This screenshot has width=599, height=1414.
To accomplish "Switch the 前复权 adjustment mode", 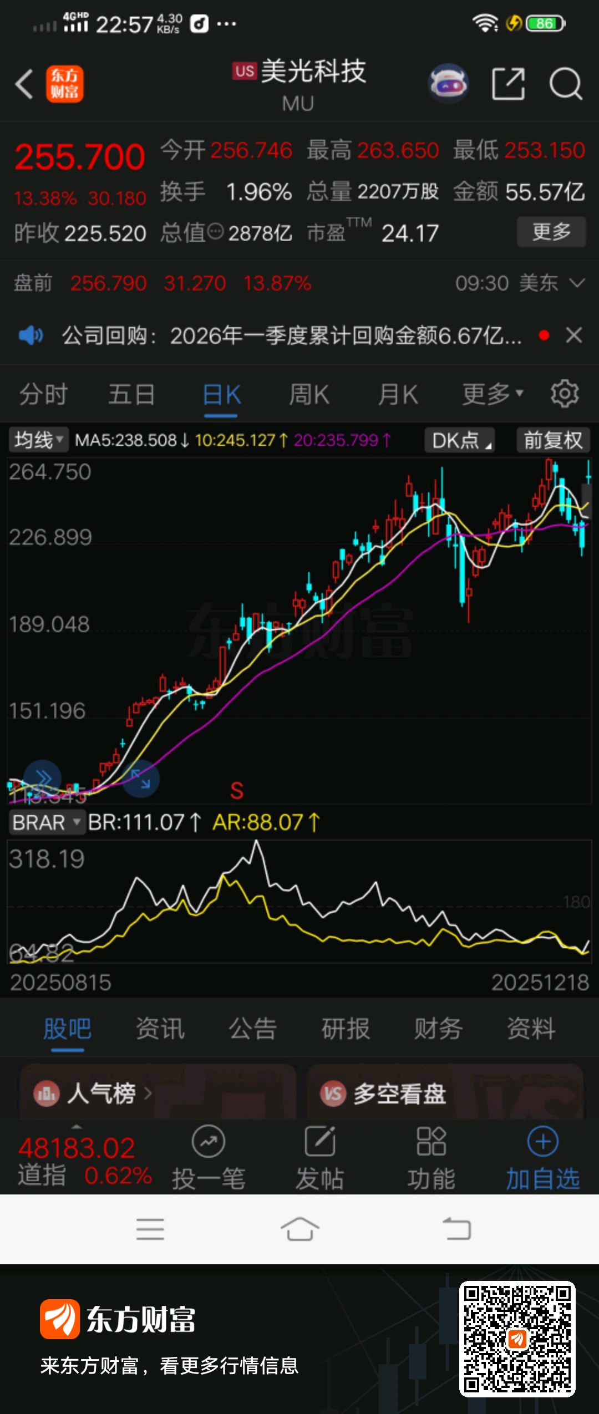I will [x=554, y=440].
